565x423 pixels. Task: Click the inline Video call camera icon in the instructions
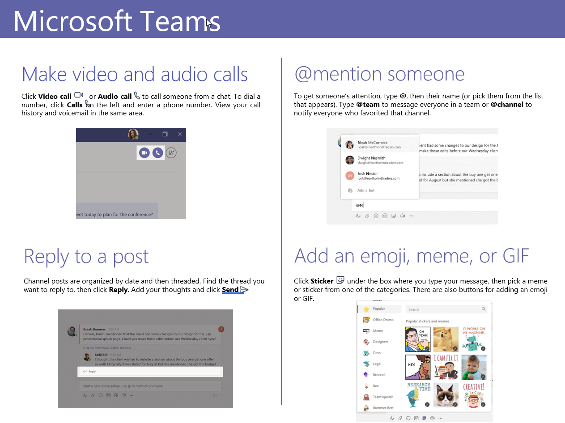tap(79, 95)
